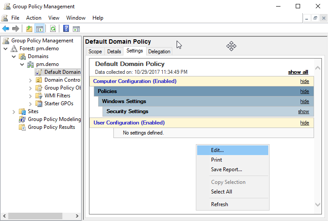Click the tree pane horizontal scrollbar thumb
The image size is (328, 221).
point(35,216)
